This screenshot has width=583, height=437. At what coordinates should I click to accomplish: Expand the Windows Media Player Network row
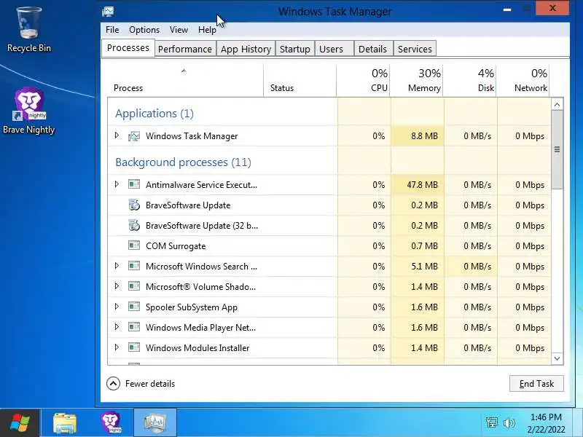coord(117,327)
